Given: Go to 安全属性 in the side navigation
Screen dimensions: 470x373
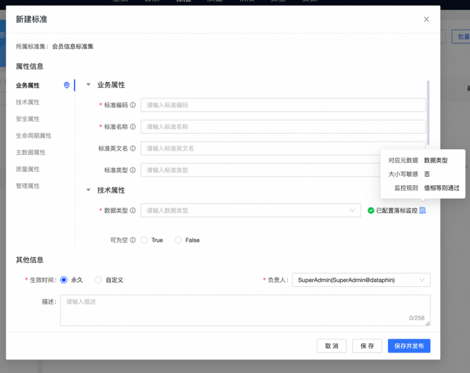Looking at the screenshot, I should [28, 119].
